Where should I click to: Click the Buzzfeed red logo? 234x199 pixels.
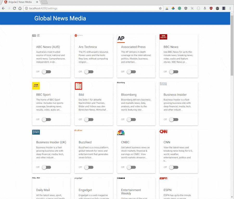pyautogui.click(x=78, y=130)
